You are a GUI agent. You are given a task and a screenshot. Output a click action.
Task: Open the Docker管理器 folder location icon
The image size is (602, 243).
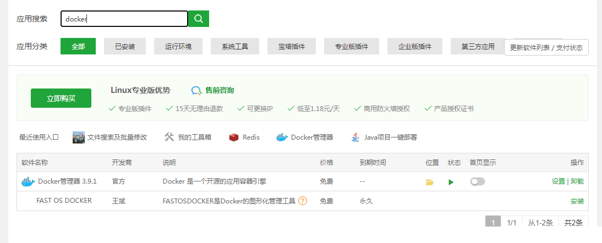click(x=430, y=183)
